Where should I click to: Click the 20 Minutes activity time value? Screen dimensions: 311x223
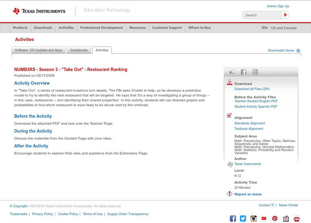coord(242,188)
